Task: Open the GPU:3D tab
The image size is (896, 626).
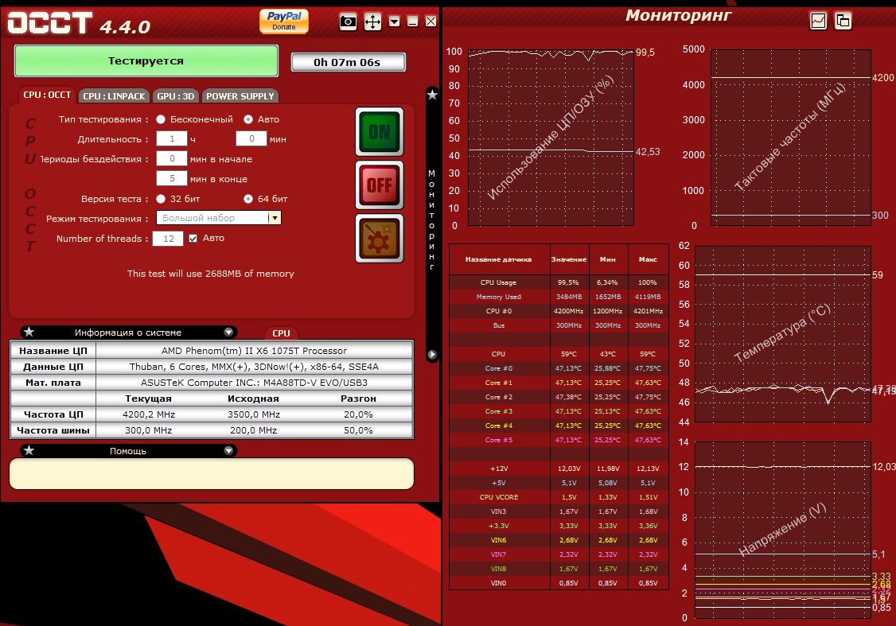Action: 176,96
